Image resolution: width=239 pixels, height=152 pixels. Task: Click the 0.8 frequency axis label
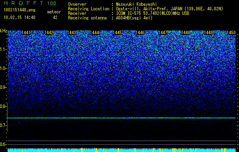click(3, 106)
